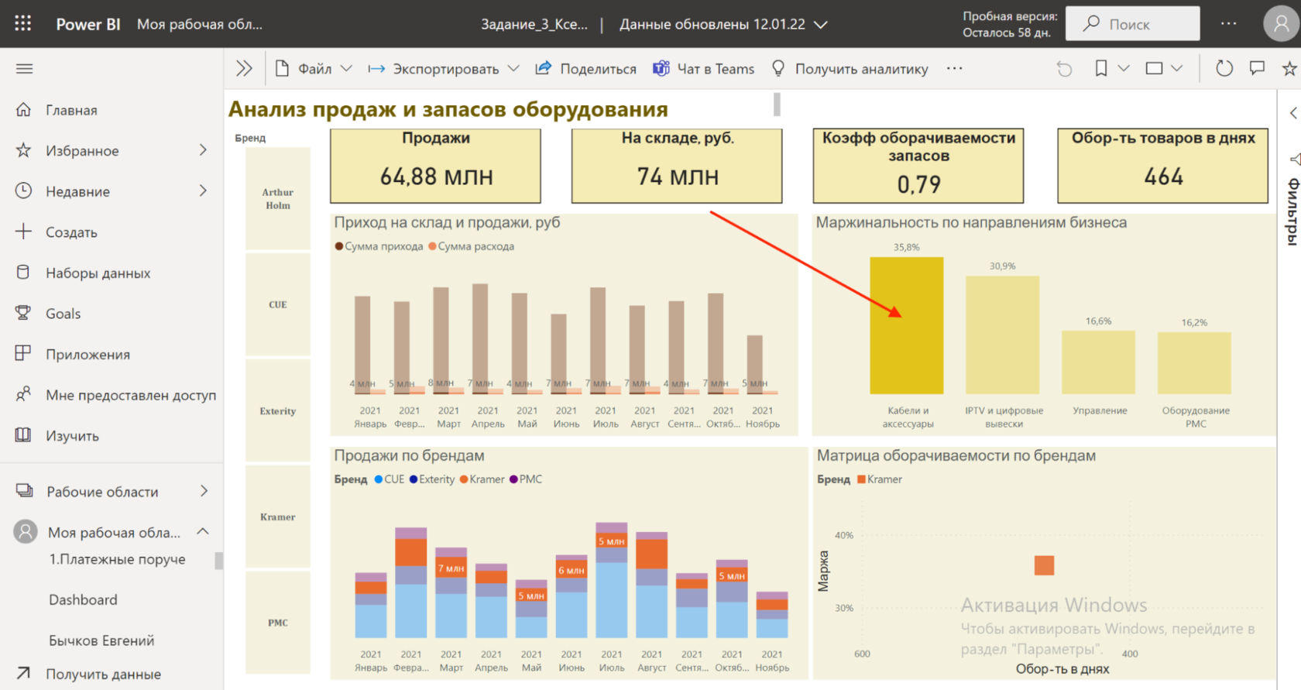Screen dimensions: 1301x690
Task: Click the reset to default undo icon
Action: pos(1065,69)
